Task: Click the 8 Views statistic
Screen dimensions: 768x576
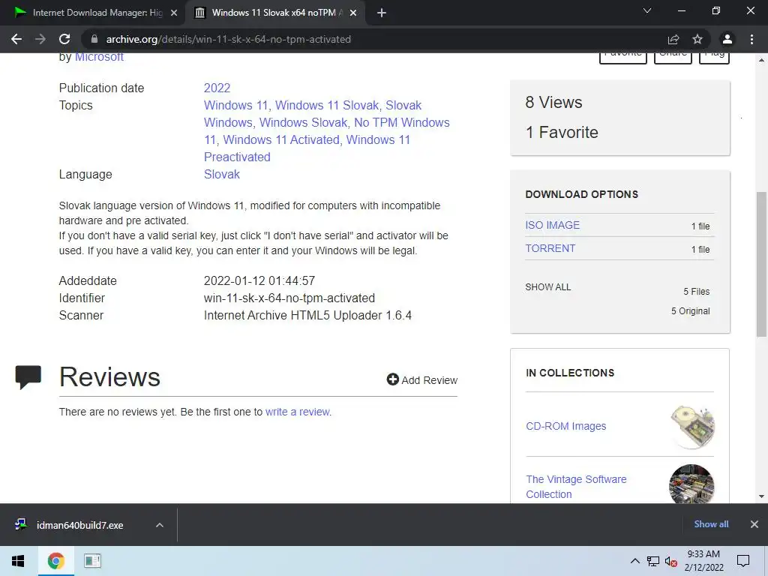Action: tap(554, 102)
